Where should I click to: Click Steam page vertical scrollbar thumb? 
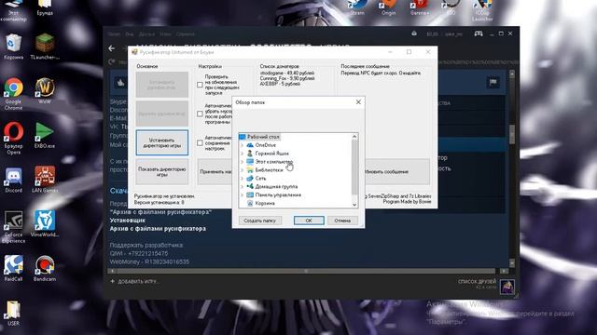[512, 134]
